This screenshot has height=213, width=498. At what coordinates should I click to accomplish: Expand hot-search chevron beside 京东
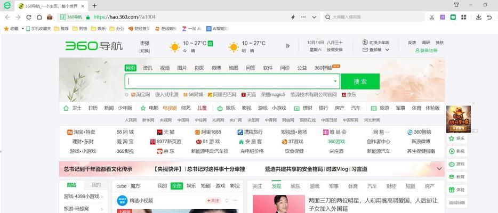[x=377, y=94]
